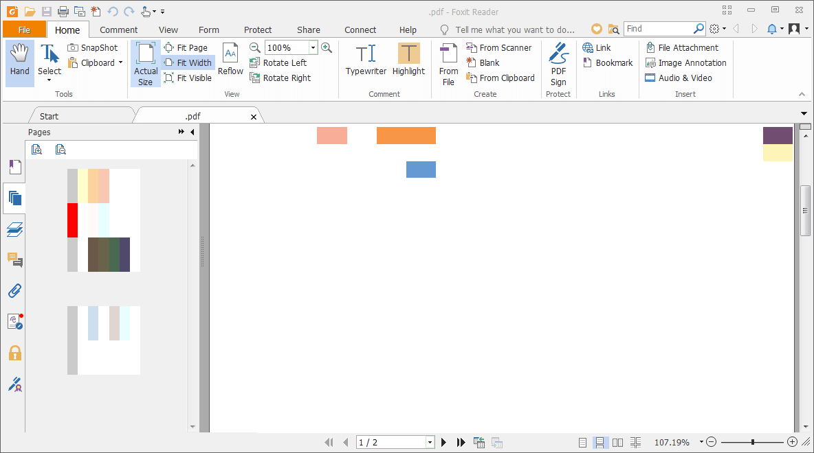Switch to Single Page view mode
The image size is (814, 453).
tap(582, 442)
